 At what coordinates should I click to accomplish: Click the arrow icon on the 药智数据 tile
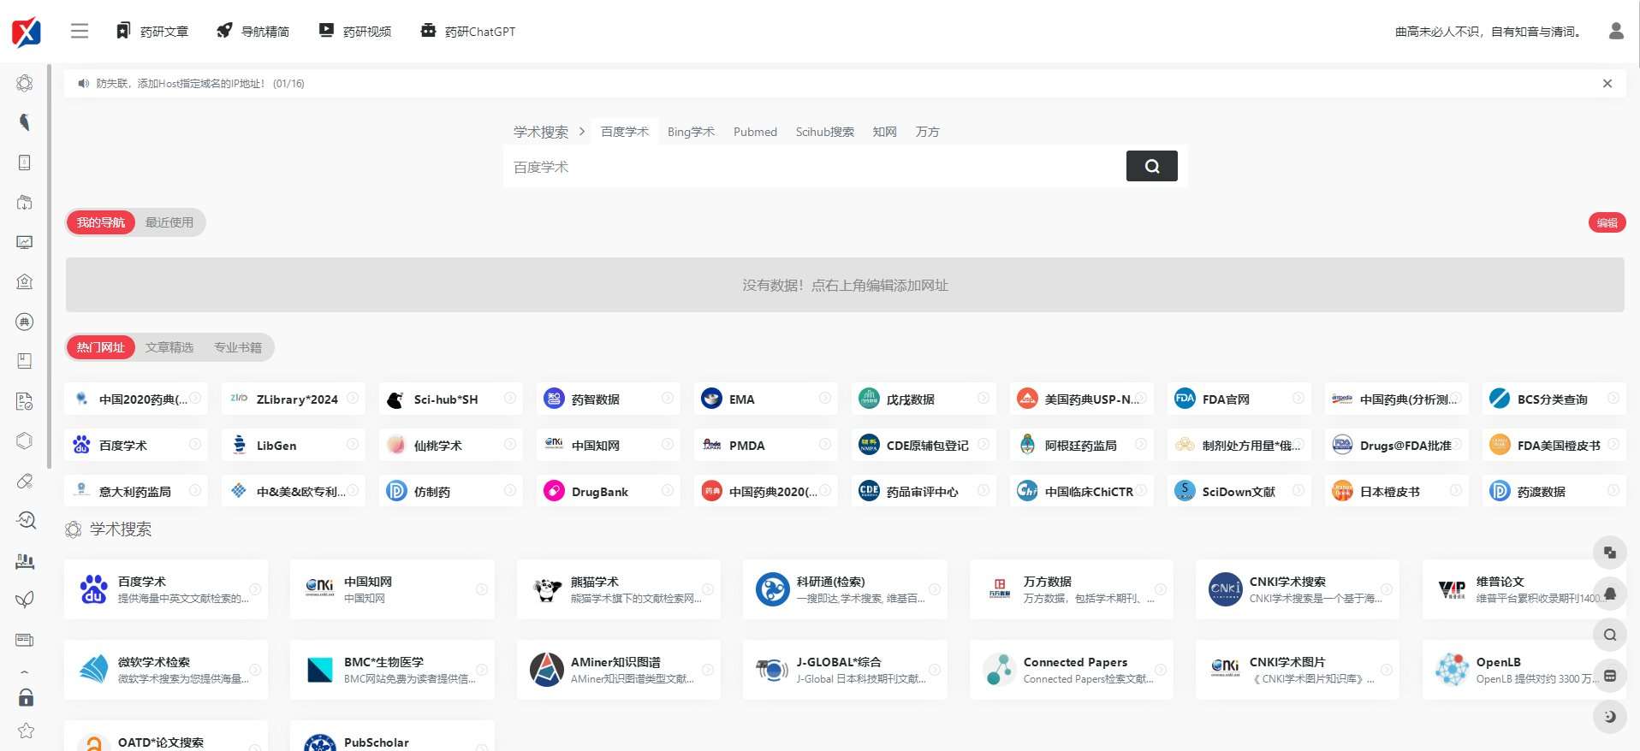coord(668,398)
